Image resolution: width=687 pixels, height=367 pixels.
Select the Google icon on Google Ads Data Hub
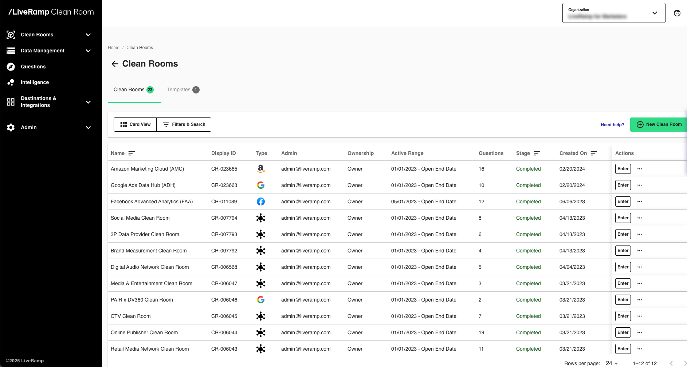click(261, 185)
